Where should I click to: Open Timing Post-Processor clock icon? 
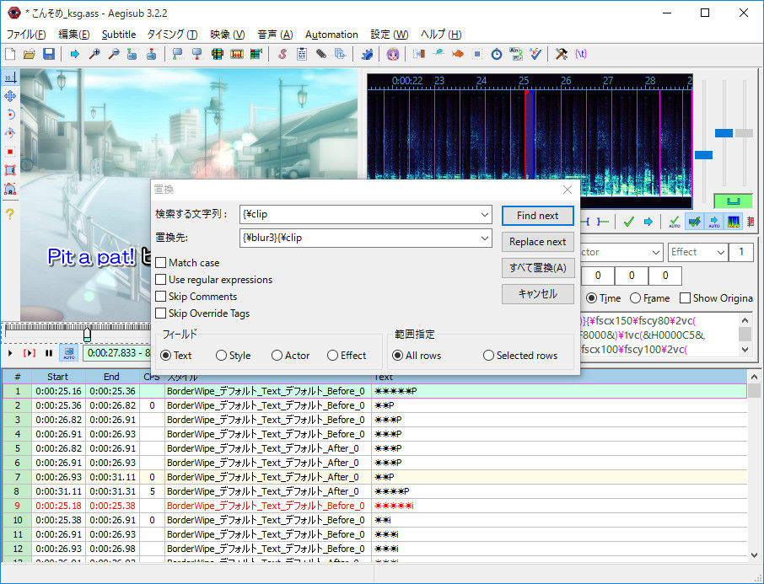click(497, 54)
